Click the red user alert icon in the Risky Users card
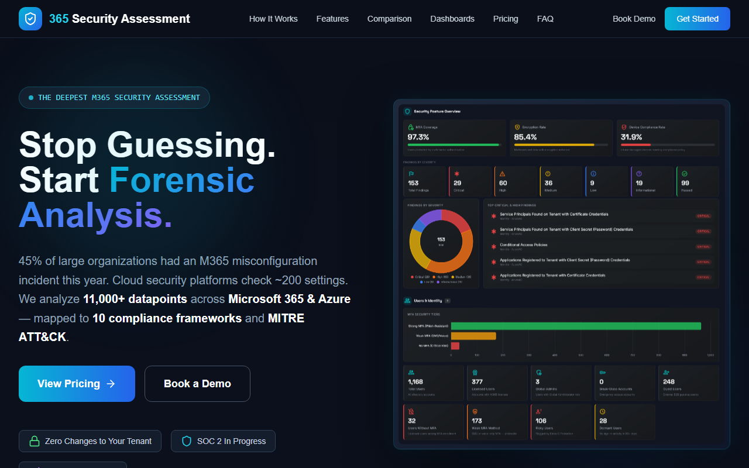The image size is (749, 468). (538, 411)
